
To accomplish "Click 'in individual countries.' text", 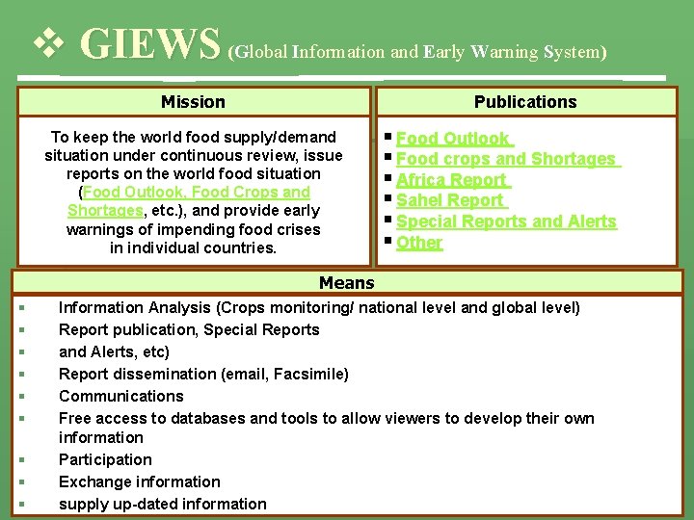I will tap(194, 247).
